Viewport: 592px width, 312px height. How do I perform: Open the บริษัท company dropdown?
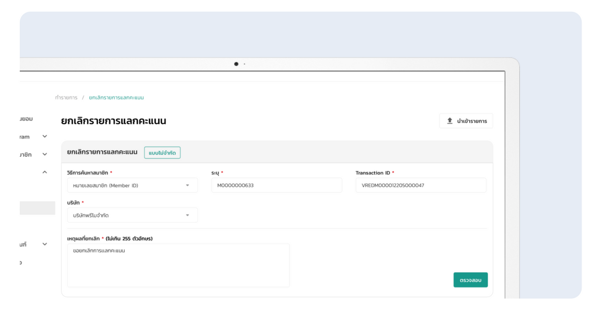point(132,215)
